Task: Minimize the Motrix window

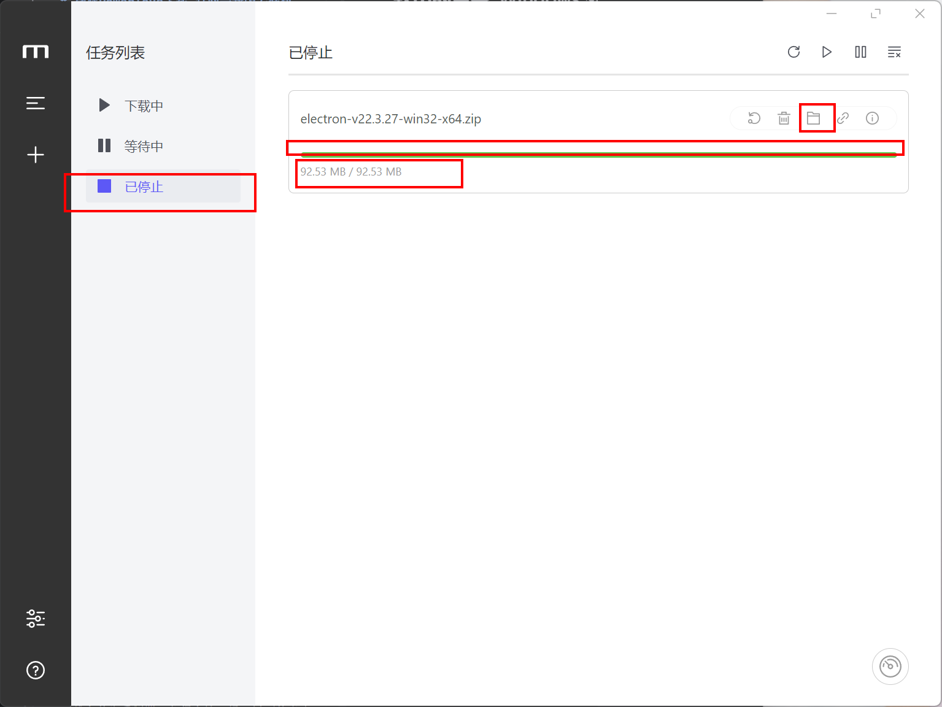Action: click(832, 14)
